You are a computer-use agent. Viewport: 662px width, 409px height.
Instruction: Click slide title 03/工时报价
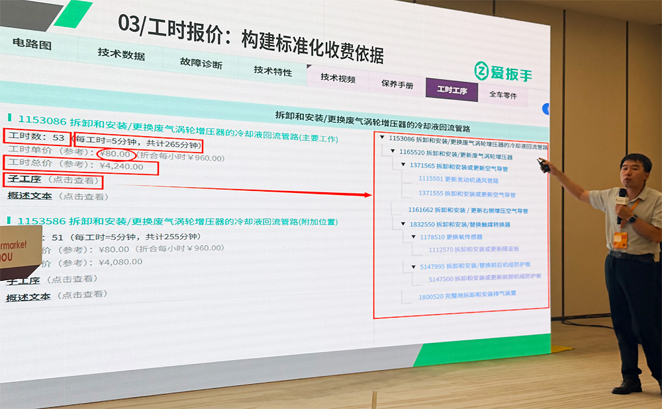(251, 39)
